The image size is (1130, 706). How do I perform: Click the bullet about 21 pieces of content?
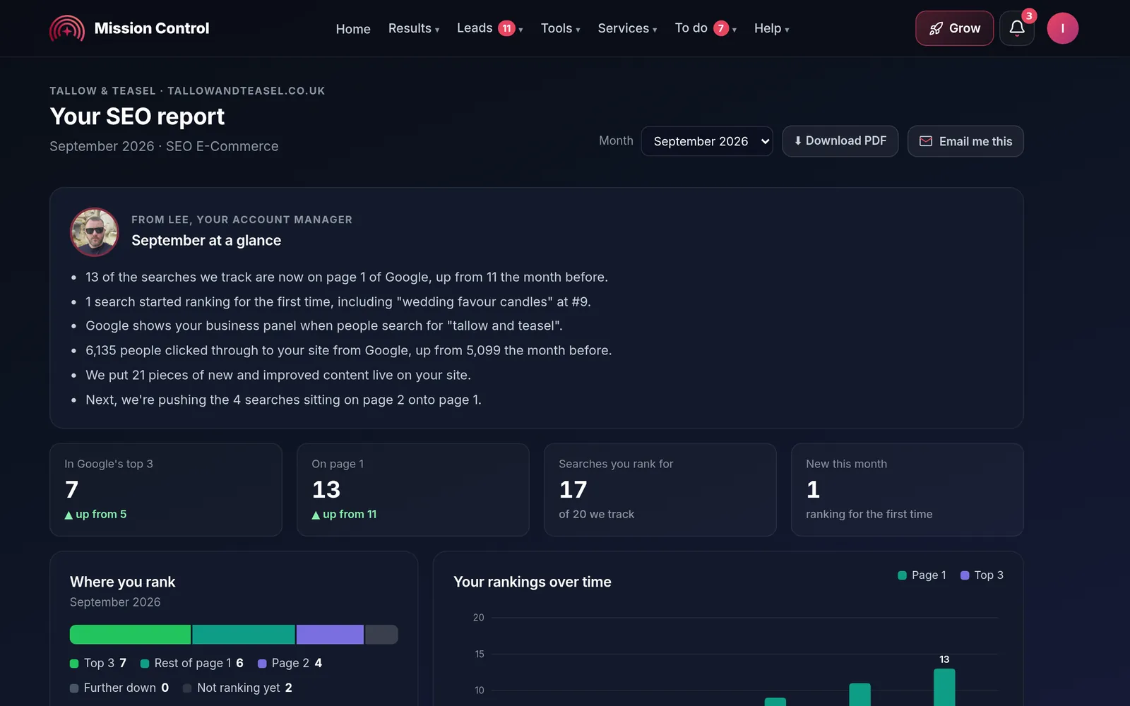pos(278,375)
